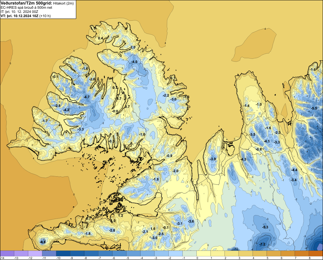The image size is (323, 260).
Task: Select the temperature label -0.8
Action: pos(259,149)
